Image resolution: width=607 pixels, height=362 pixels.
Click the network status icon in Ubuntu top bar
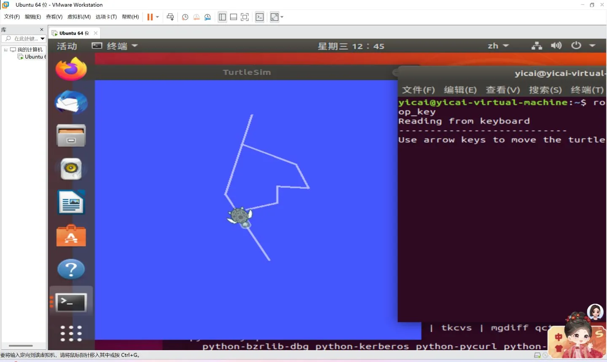coord(537,46)
